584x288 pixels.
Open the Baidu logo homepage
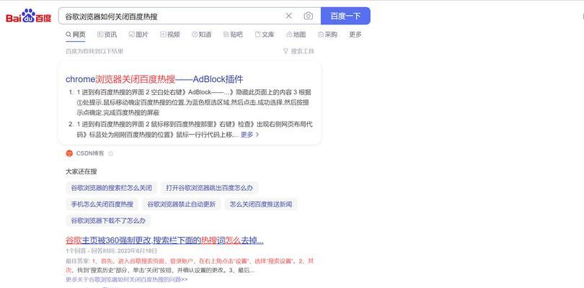tap(29, 16)
